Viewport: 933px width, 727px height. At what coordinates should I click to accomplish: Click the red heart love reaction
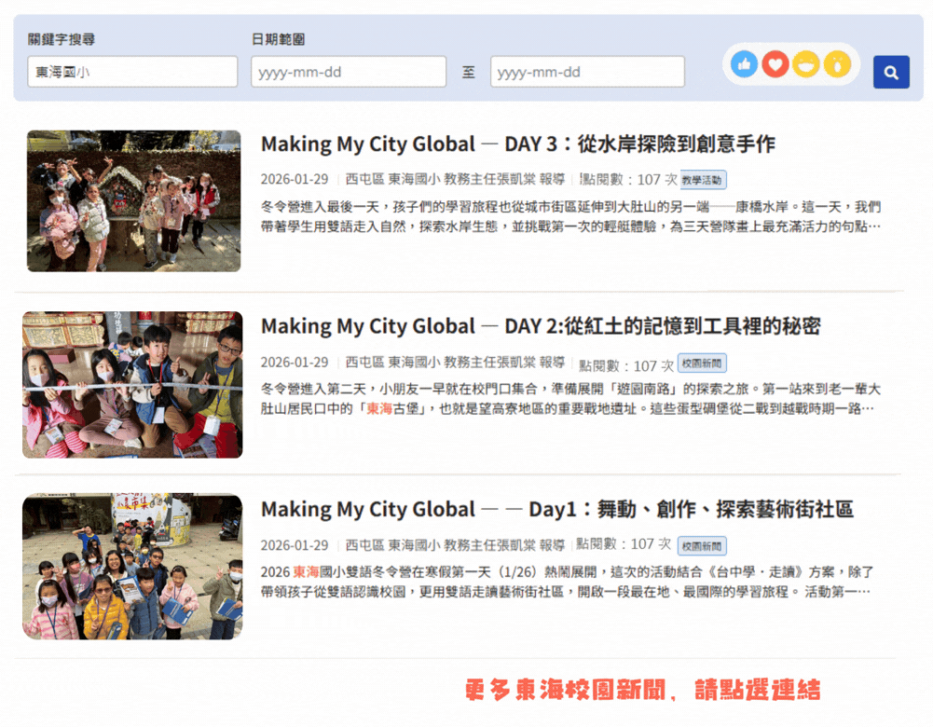click(775, 64)
